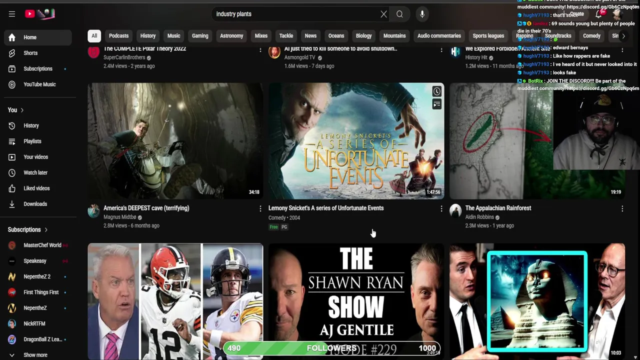Select the History filter chip
The image size is (640, 360).
[148, 36]
